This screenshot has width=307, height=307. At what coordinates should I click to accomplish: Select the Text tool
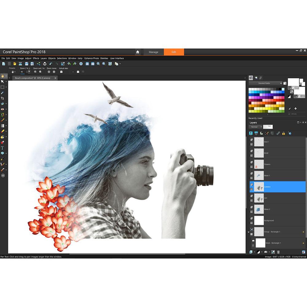pyautogui.click(x=3, y=146)
